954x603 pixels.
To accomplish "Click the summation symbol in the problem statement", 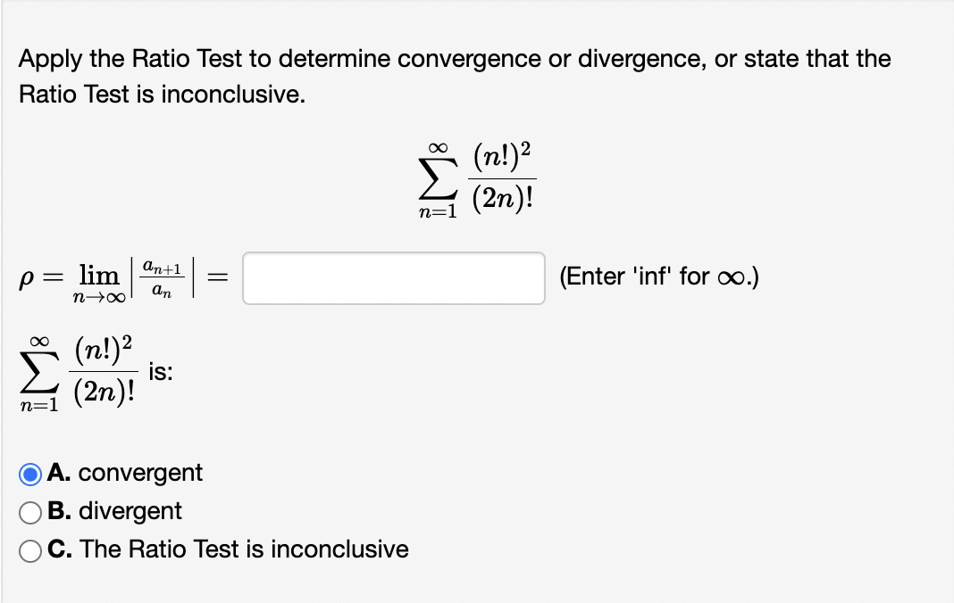I will [x=436, y=177].
